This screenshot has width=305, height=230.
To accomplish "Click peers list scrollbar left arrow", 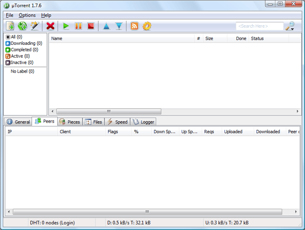I will click(x=9, y=212).
